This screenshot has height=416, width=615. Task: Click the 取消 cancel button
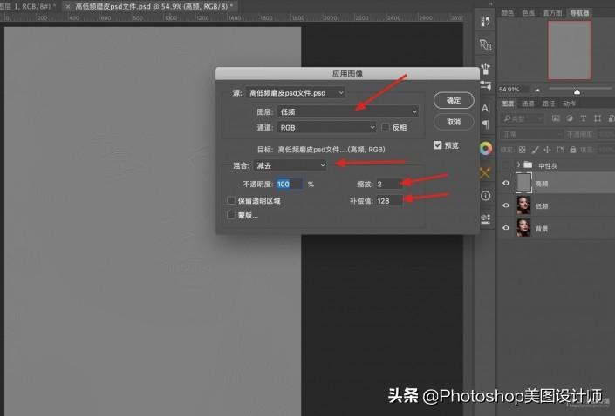click(454, 122)
